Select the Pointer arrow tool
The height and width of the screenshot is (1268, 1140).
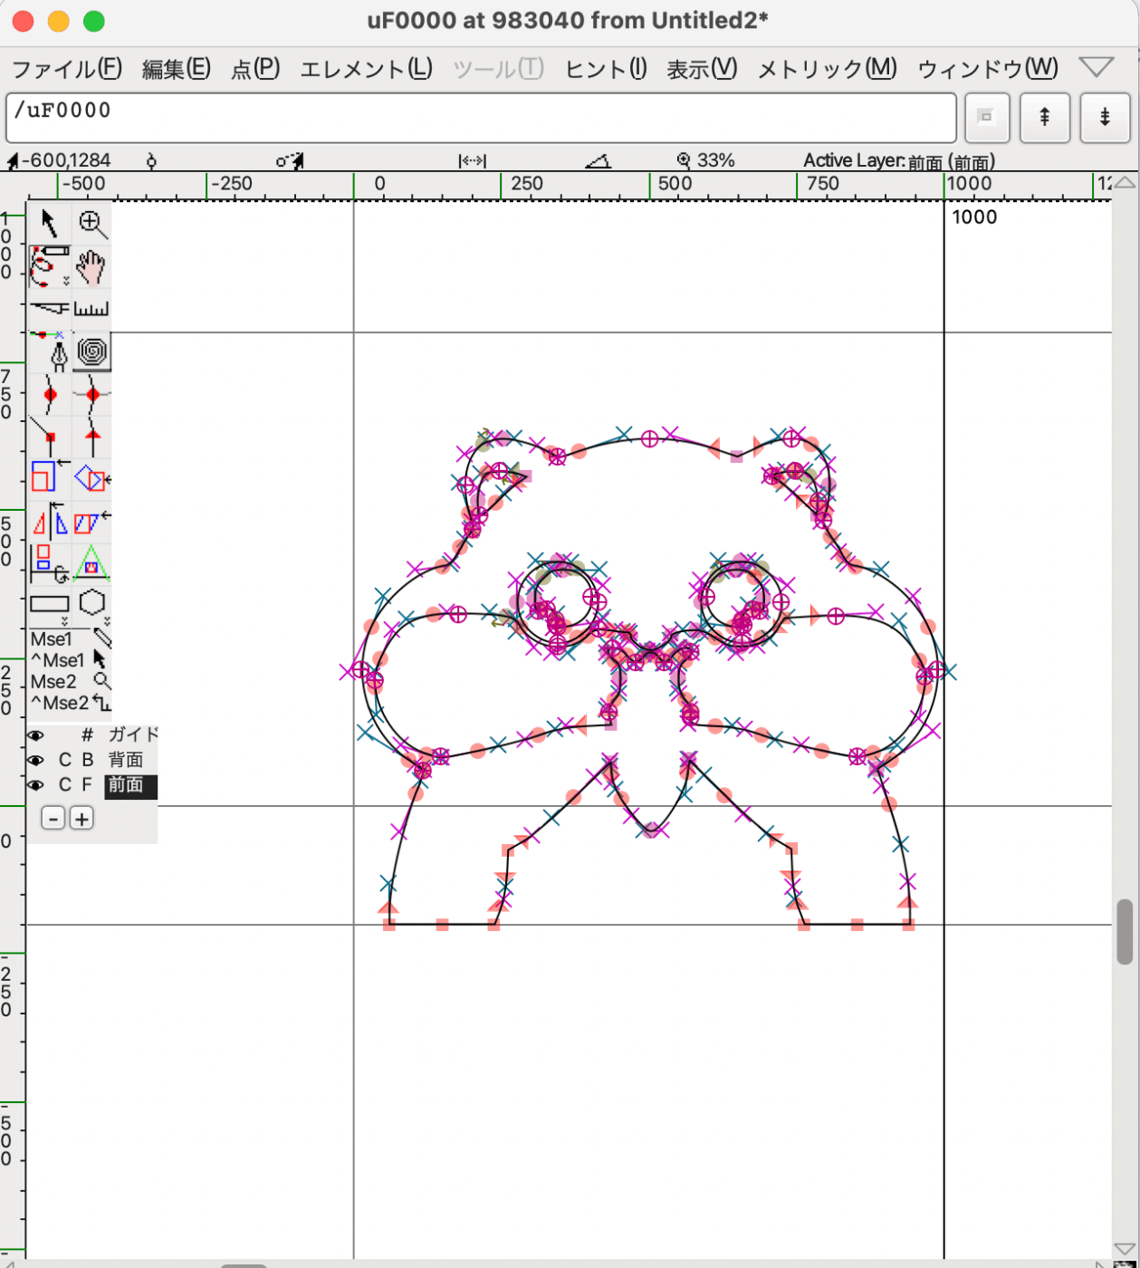[49, 224]
